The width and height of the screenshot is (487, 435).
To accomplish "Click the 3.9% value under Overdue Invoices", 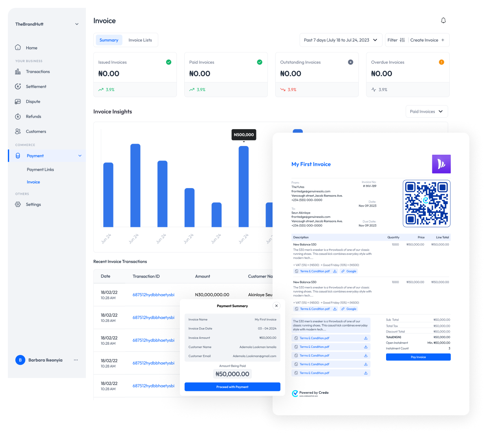I will [x=383, y=90].
